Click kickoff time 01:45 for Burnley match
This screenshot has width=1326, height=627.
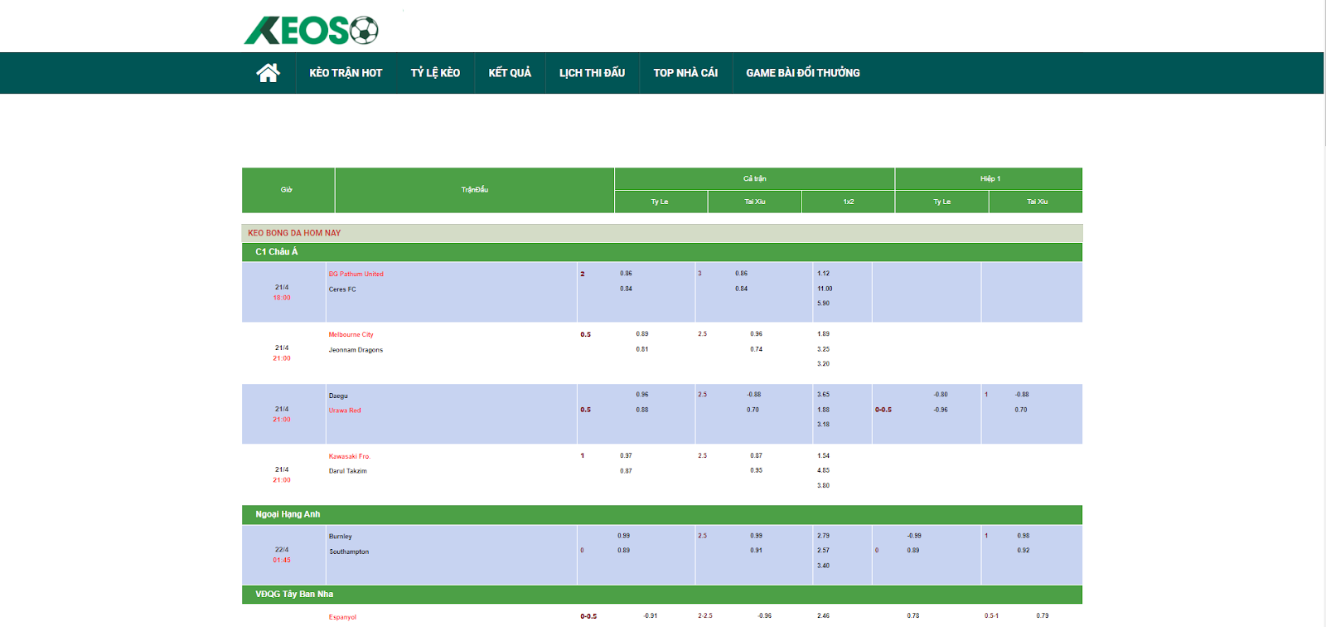[x=282, y=560]
